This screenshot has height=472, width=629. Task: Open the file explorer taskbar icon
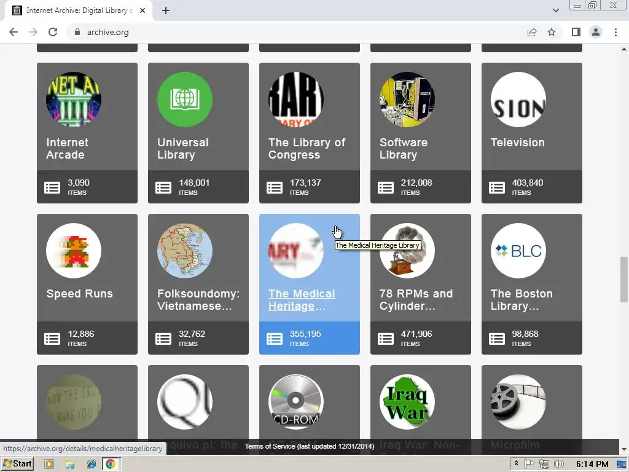point(70,465)
